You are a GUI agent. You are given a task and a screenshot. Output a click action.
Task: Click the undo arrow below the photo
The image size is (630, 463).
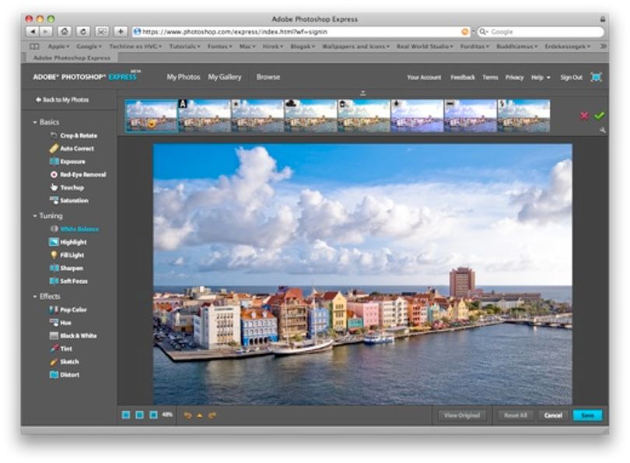[x=187, y=416]
